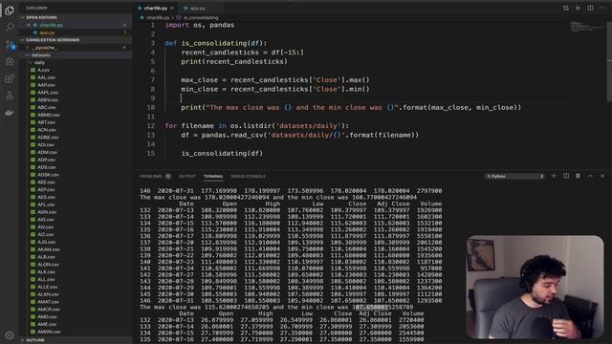
Task: Open ADSK.csv in the file tree
Action: pos(48,175)
